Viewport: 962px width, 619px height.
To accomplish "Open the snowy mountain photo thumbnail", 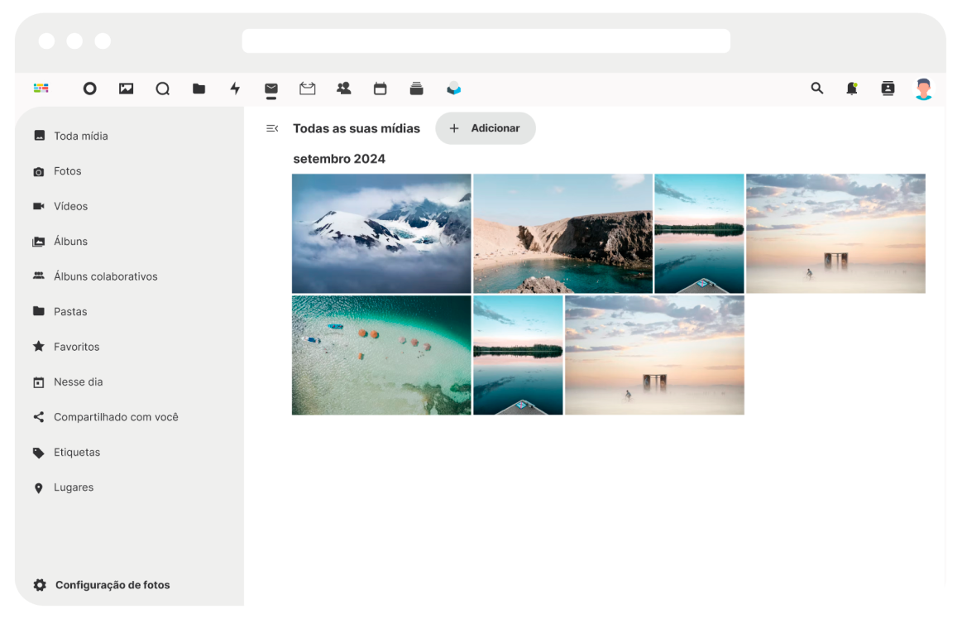I will click(381, 233).
